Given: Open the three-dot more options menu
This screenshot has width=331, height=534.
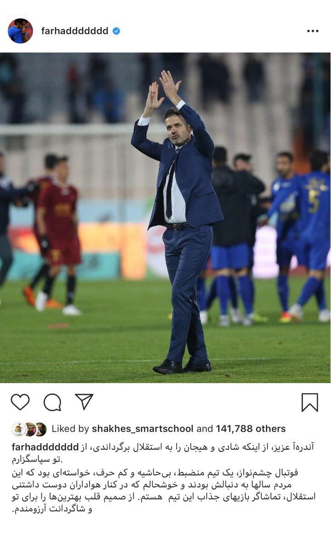Looking at the screenshot, I should pos(313,31).
